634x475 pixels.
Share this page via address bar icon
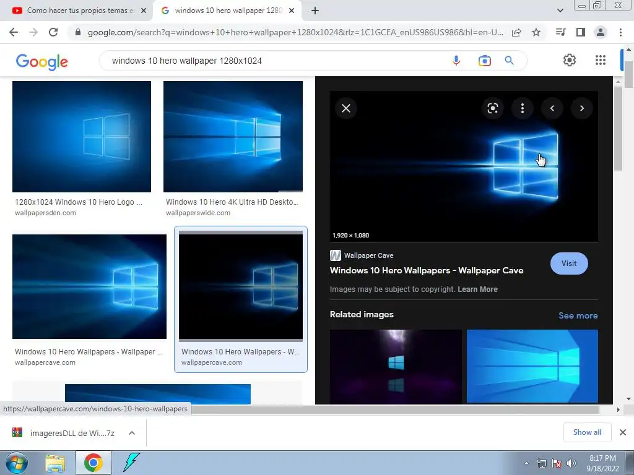pos(516,32)
